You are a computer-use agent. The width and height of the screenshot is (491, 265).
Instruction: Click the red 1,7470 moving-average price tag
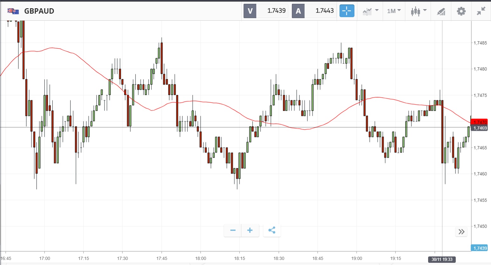tap(480, 122)
